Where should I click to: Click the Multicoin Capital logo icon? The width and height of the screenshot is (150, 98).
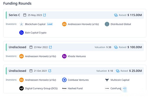coord(107,80)
